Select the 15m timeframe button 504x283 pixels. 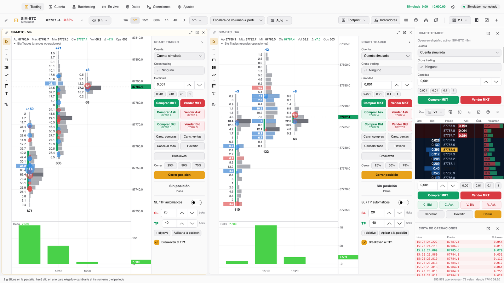pyautogui.click(x=145, y=20)
